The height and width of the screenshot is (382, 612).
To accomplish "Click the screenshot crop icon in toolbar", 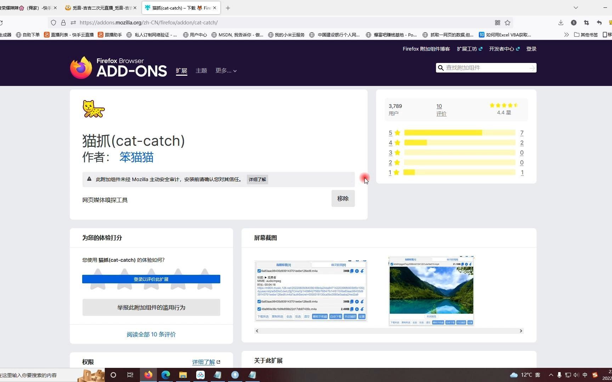I will tap(586, 23).
